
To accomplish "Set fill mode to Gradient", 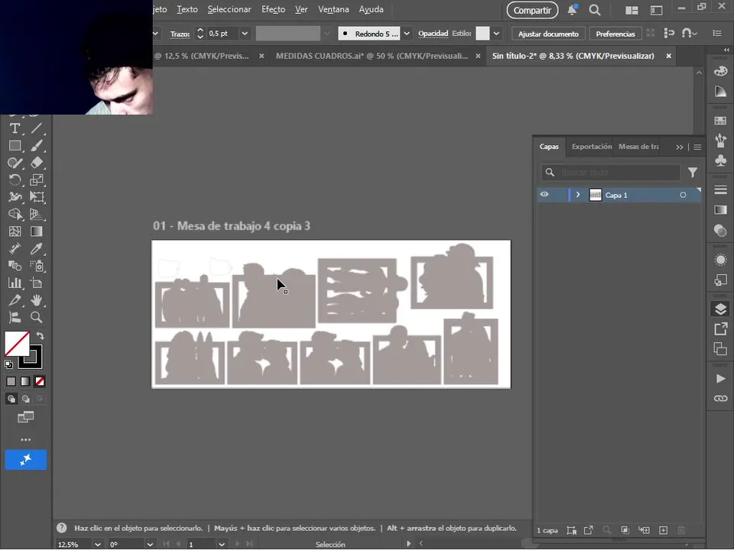I will coord(25,382).
